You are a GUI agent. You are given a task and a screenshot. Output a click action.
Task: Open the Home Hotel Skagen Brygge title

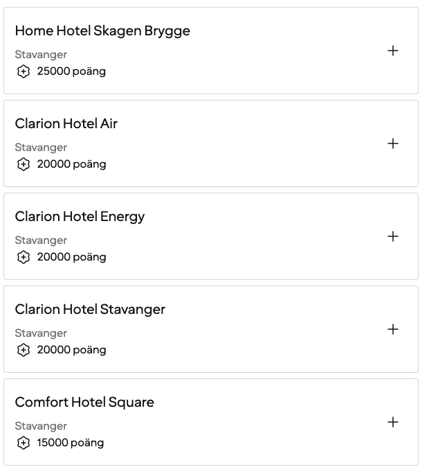click(x=102, y=31)
